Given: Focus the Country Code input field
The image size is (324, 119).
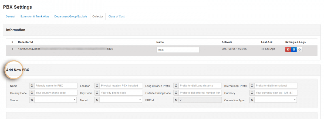Looking at the screenshot, I should pos(55,93).
